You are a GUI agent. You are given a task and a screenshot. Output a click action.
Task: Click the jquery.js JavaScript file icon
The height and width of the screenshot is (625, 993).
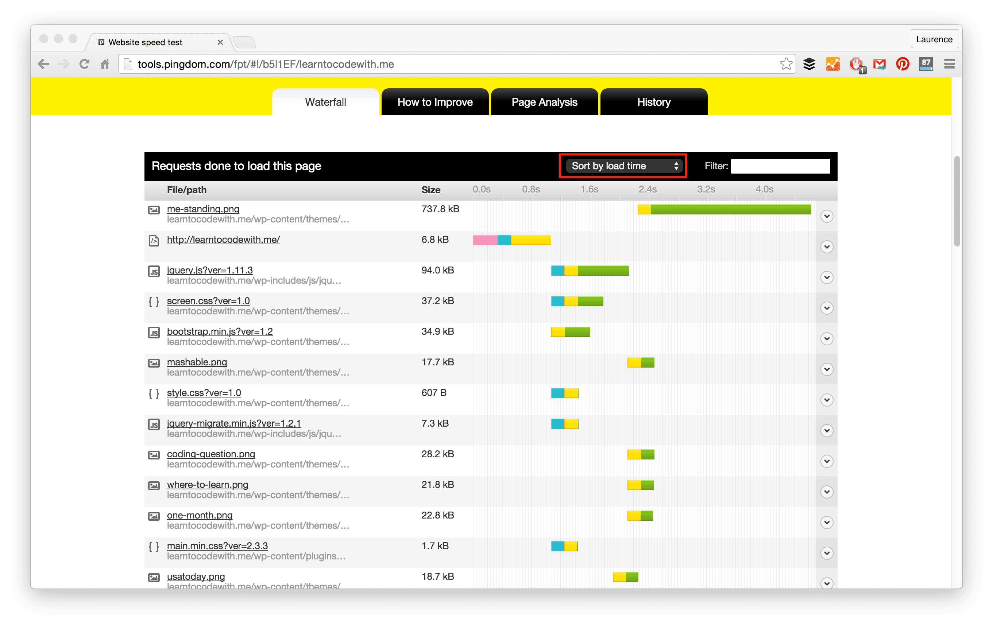click(153, 270)
